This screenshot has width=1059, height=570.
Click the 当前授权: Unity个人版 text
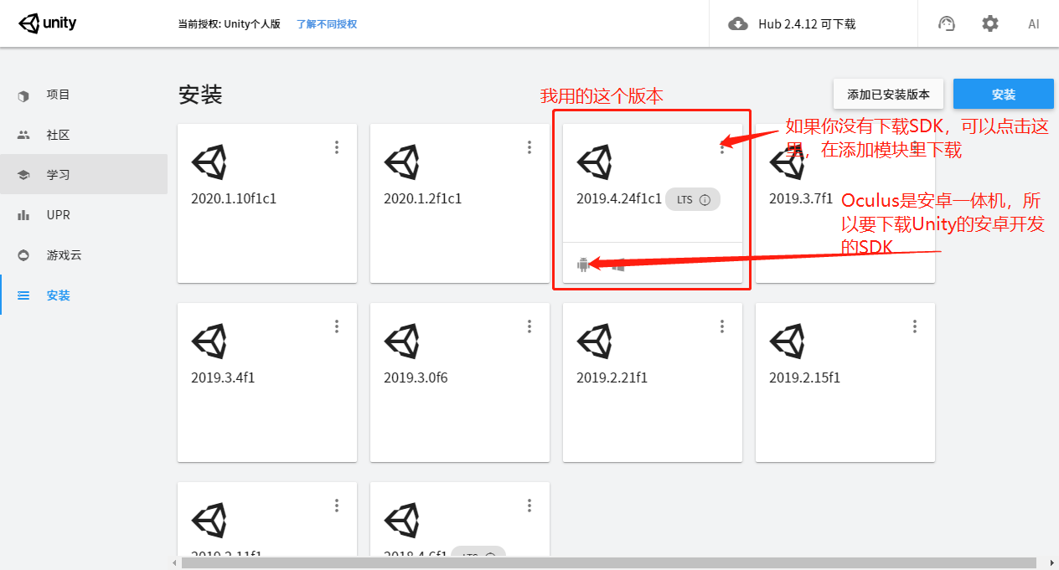click(229, 24)
